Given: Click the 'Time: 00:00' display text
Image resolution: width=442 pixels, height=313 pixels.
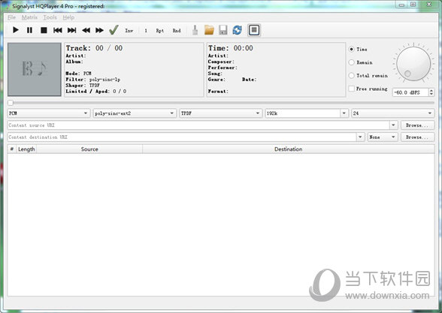Looking at the screenshot, I should click(231, 48).
